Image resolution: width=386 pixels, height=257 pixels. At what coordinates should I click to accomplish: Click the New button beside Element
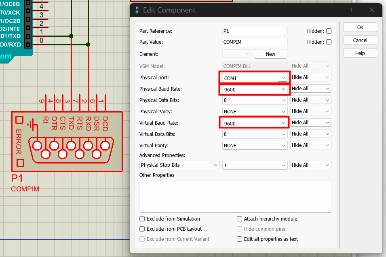click(x=270, y=54)
